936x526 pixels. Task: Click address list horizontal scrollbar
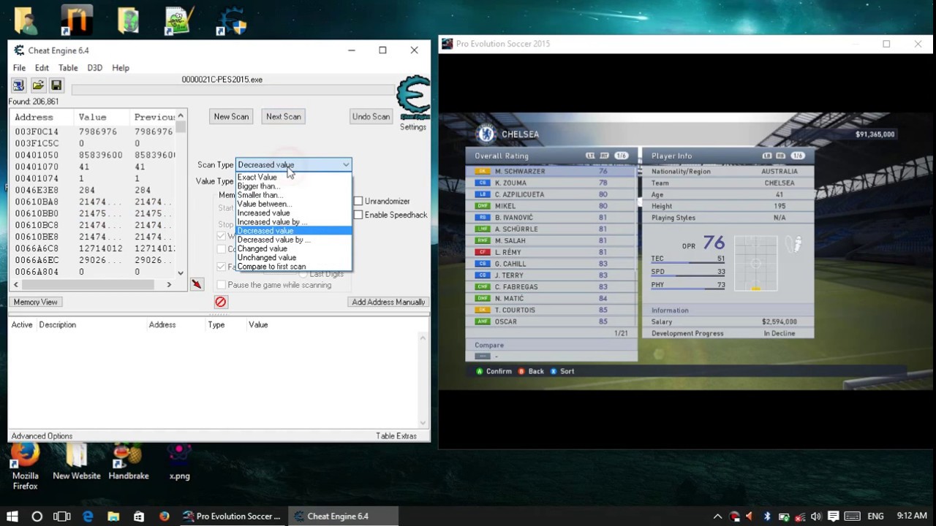click(92, 284)
